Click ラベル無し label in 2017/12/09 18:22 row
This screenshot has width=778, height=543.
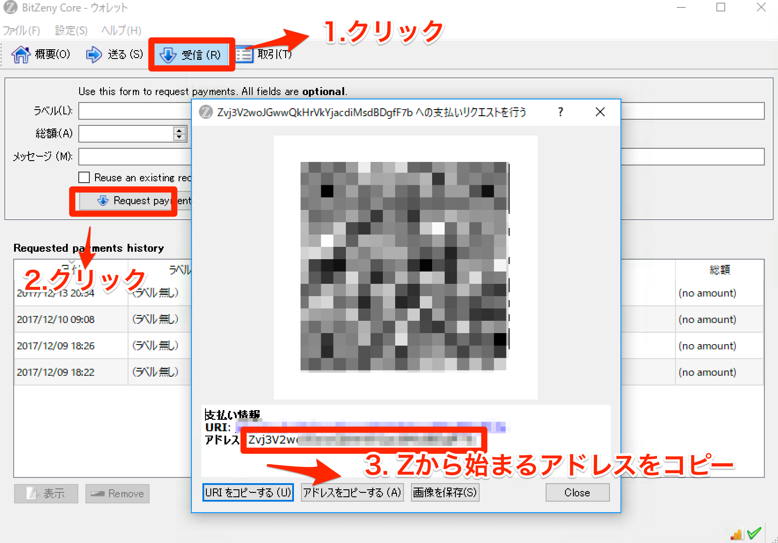tap(155, 372)
